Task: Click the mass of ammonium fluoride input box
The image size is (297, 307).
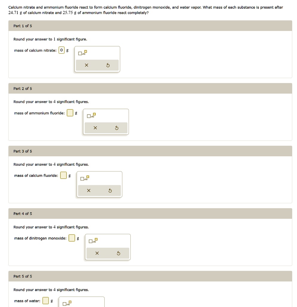Action: tap(70, 113)
